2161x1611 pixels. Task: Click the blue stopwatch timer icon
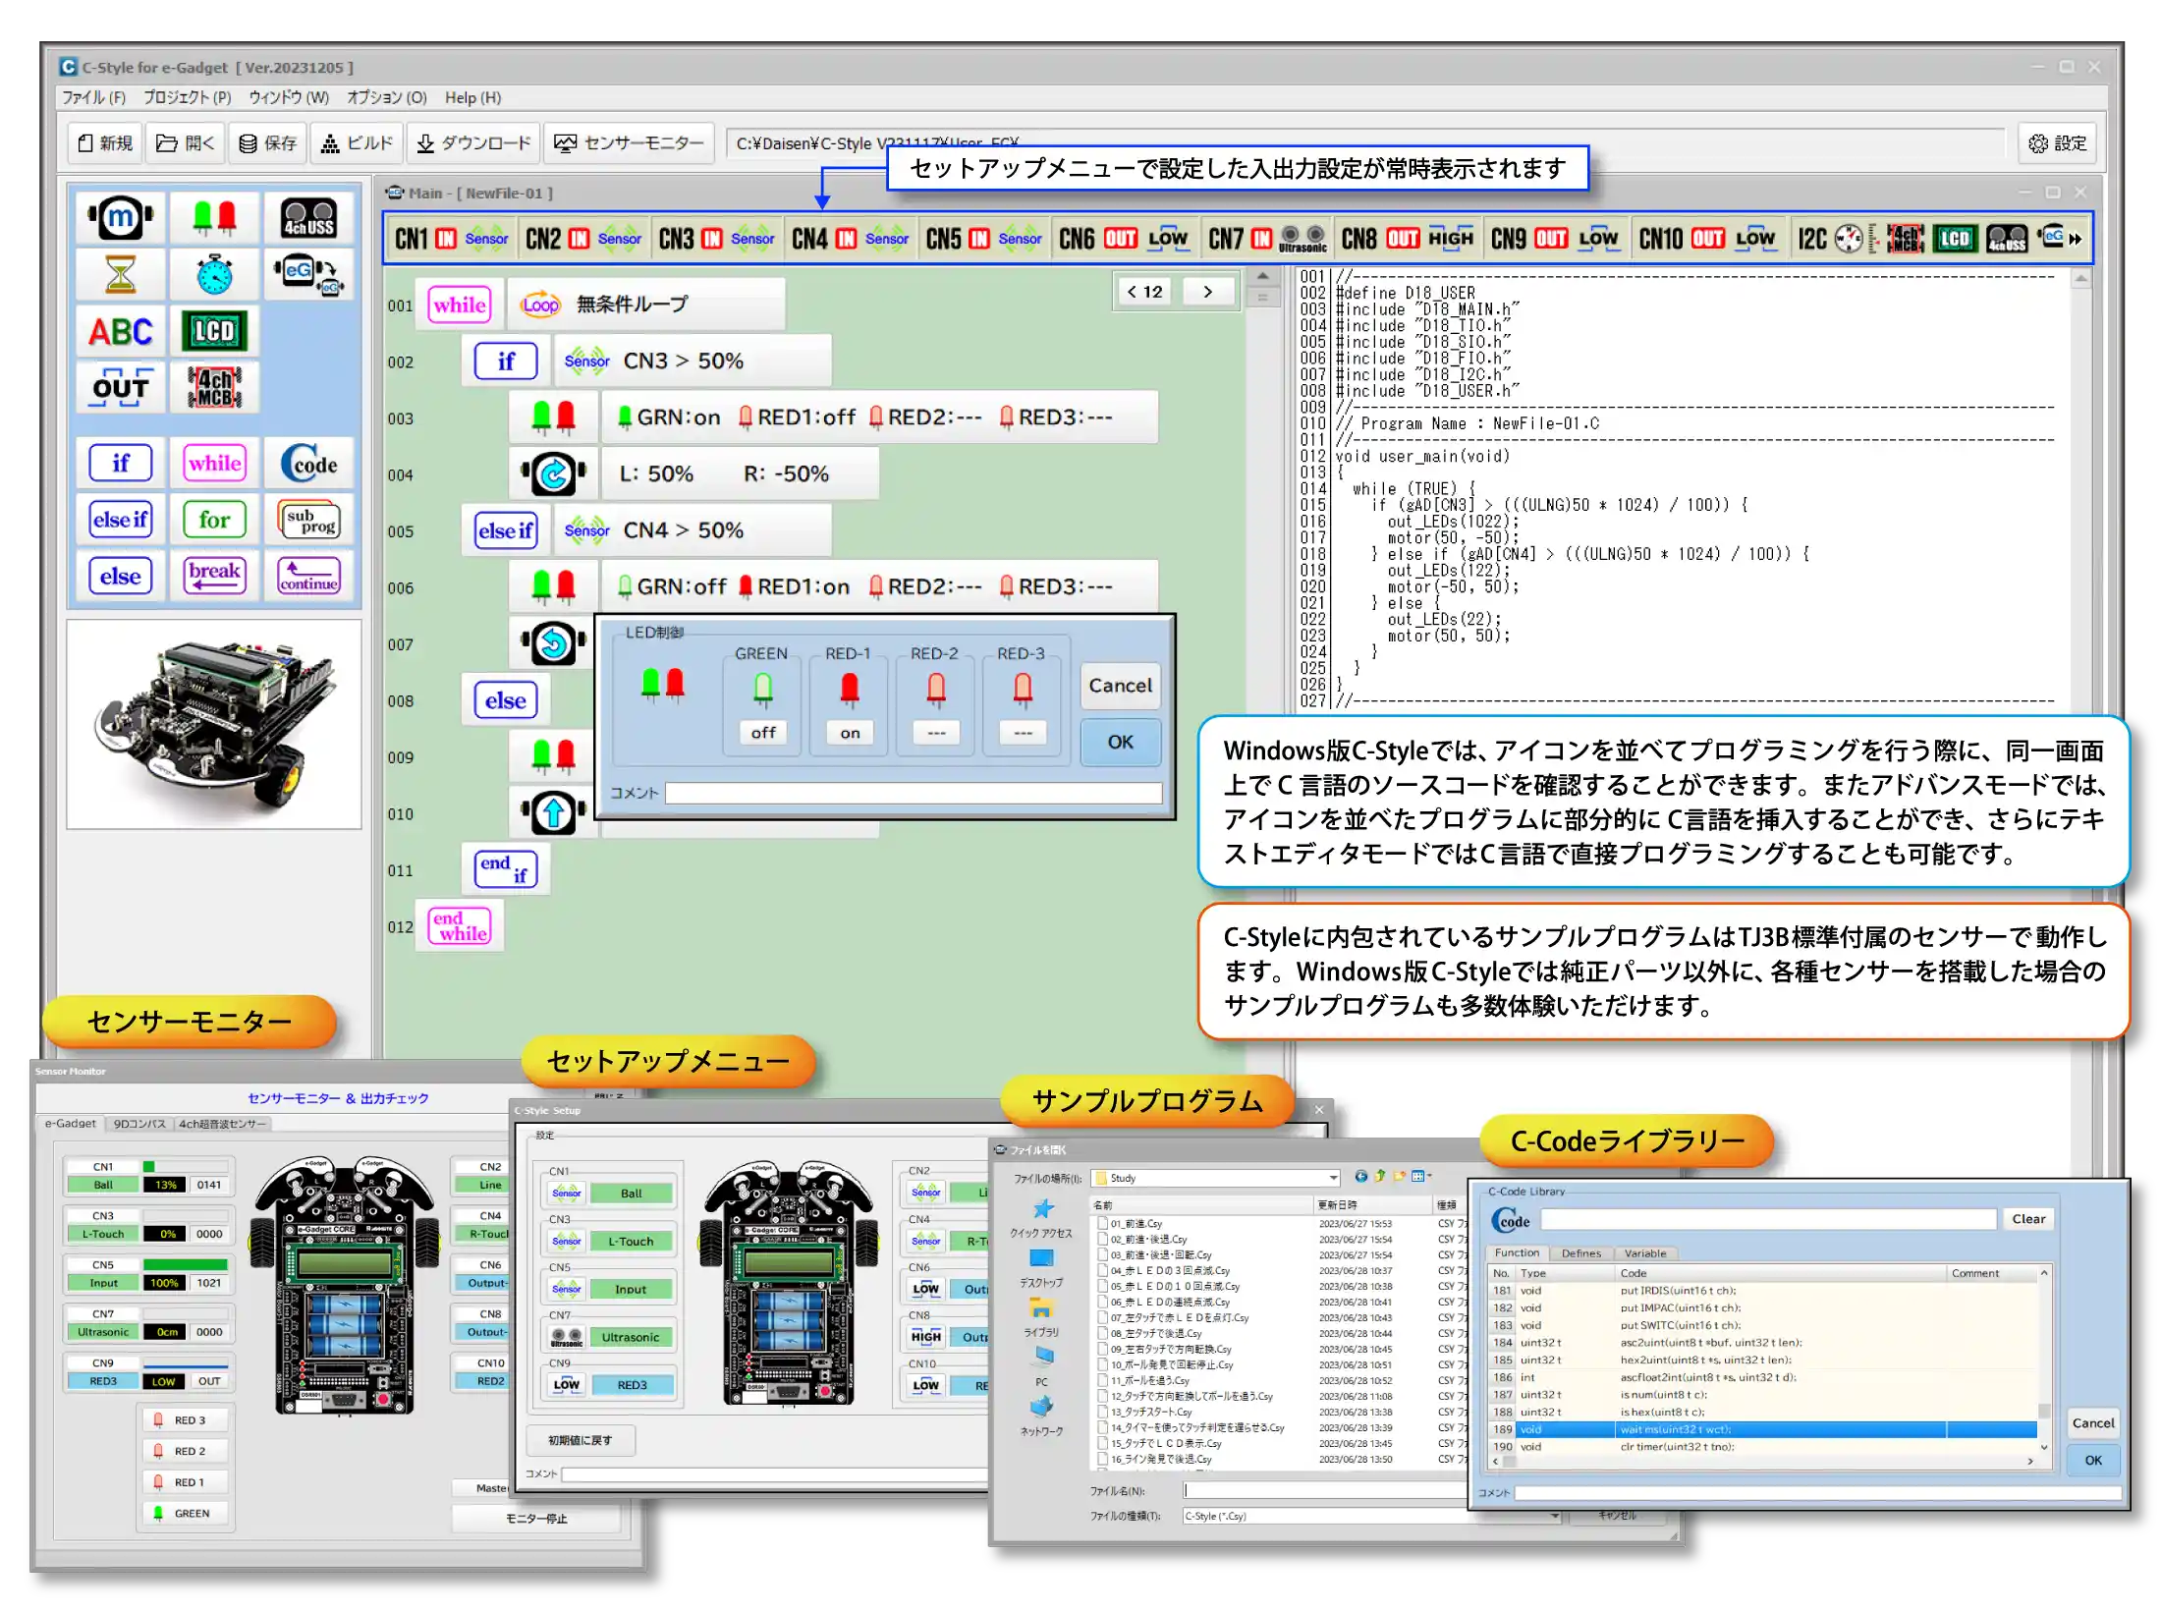click(x=214, y=274)
